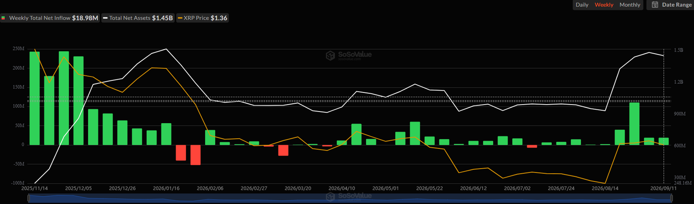The image size is (694, 204).
Task: Click the 2026/01/16 date label
Action: 166,188
